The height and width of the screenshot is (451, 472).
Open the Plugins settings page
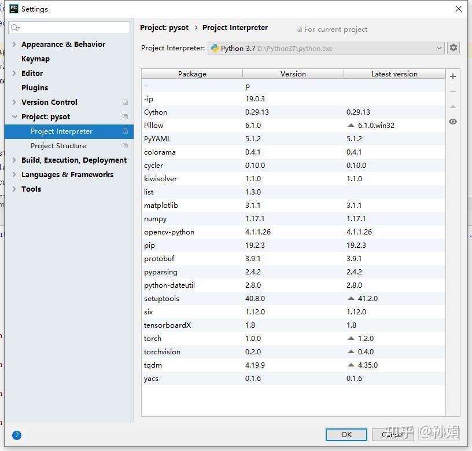pyautogui.click(x=35, y=87)
